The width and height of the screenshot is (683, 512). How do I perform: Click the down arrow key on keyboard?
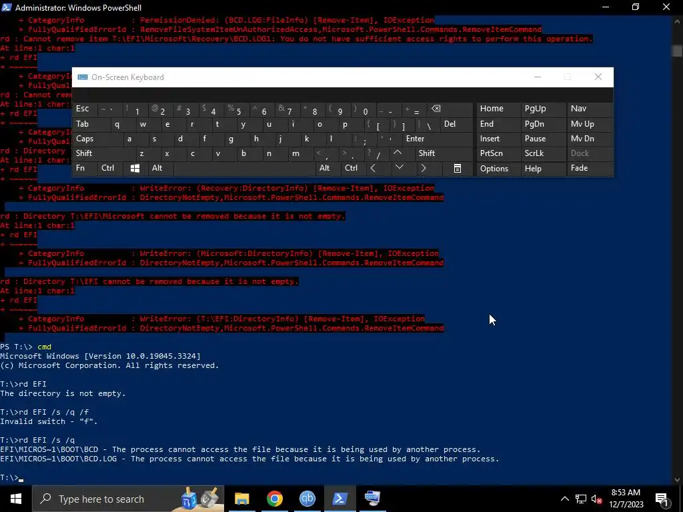point(400,168)
